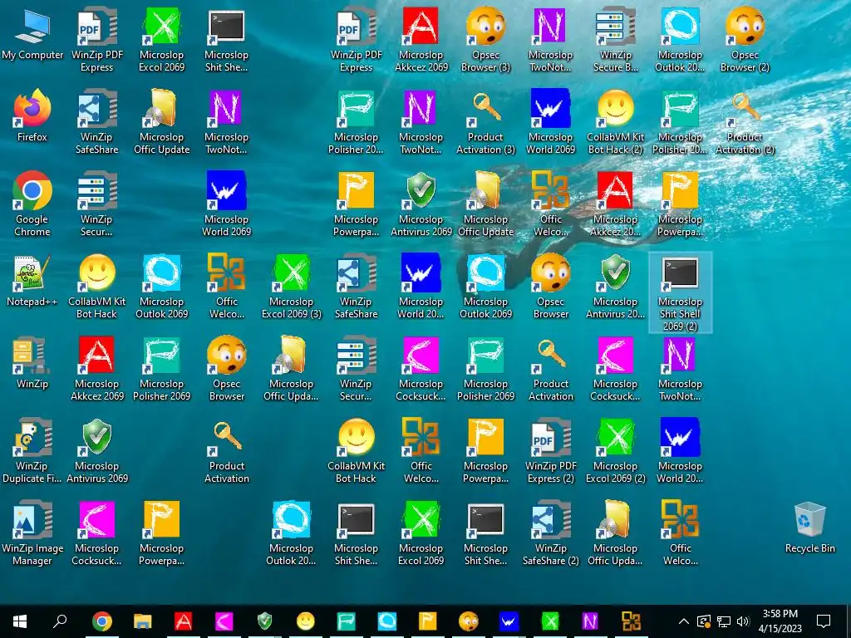Select the WinZip Image Manager shortcut
The height and width of the screenshot is (638, 851).
coord(32,532)
